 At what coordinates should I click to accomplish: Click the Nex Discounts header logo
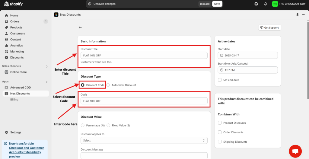pyautogui.click(x=56, y=14)
